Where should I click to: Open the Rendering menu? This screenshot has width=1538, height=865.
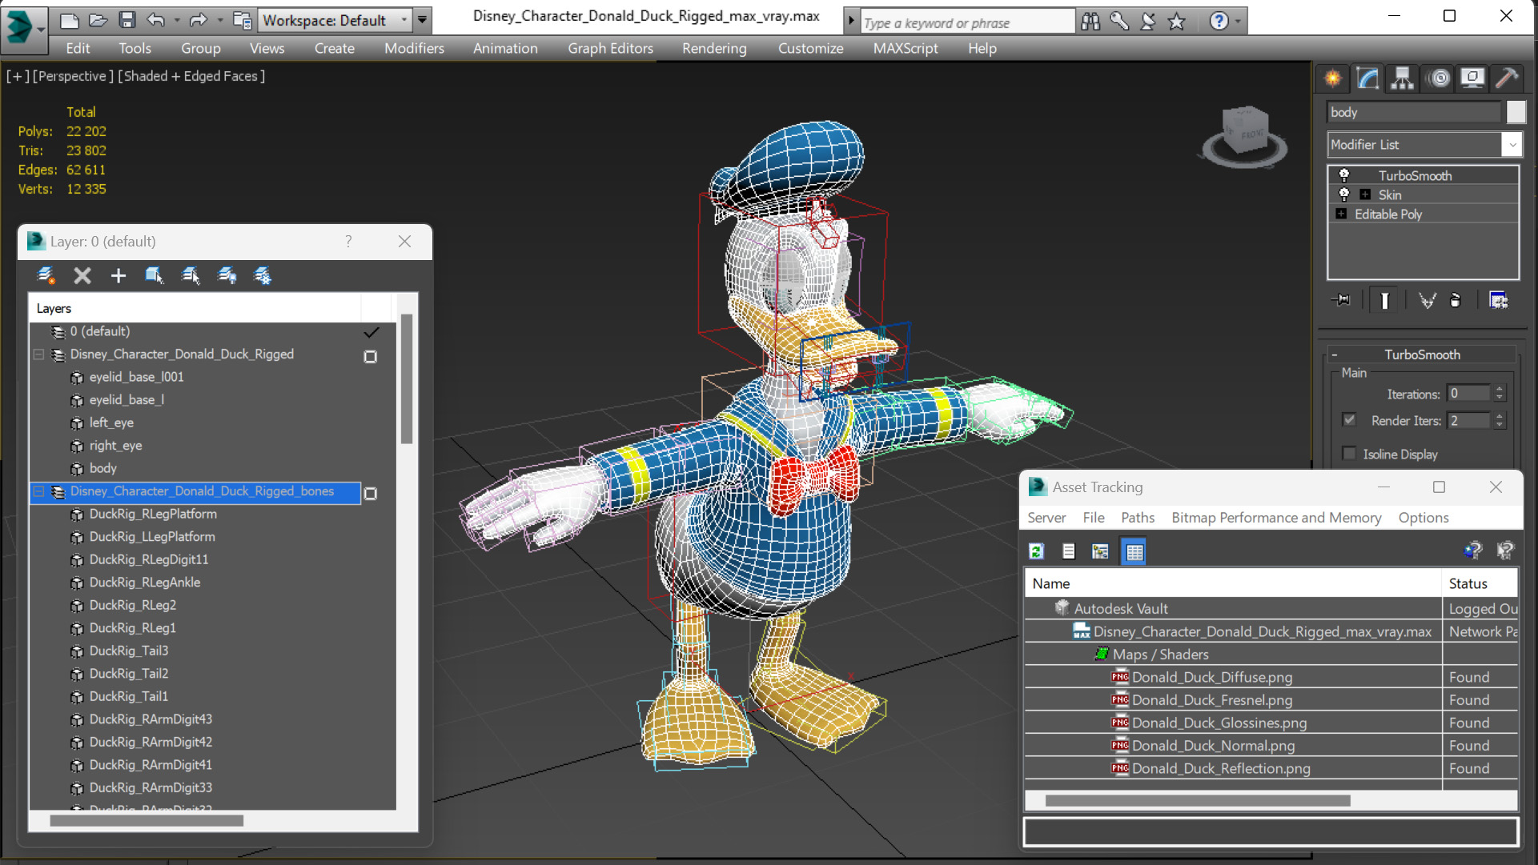click(x=714, y=48)
